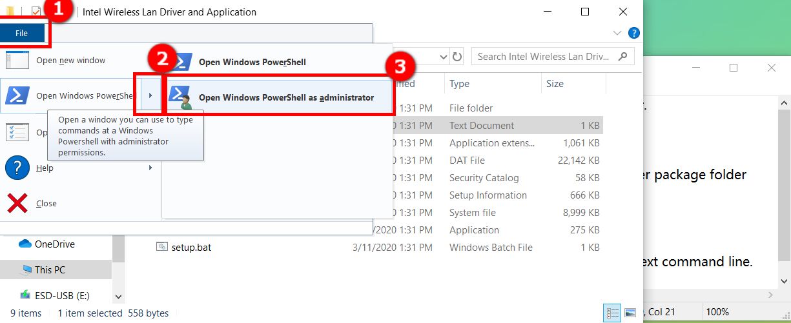This screenshot has width=791, height=323.
Task: Click the "1,061 KB" size value
Action: click(x=581, y=143)
